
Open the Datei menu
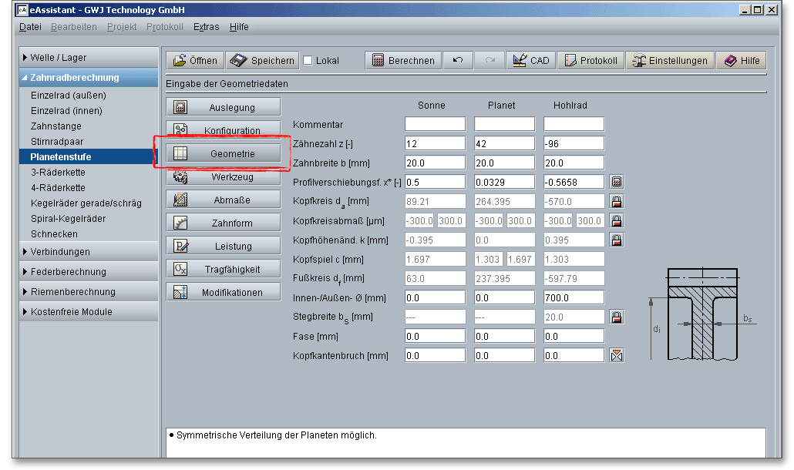(30, 27)
